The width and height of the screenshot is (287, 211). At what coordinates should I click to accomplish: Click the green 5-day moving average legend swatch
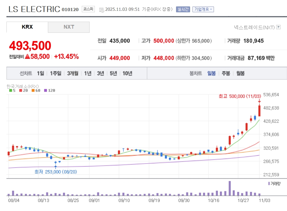11,90
